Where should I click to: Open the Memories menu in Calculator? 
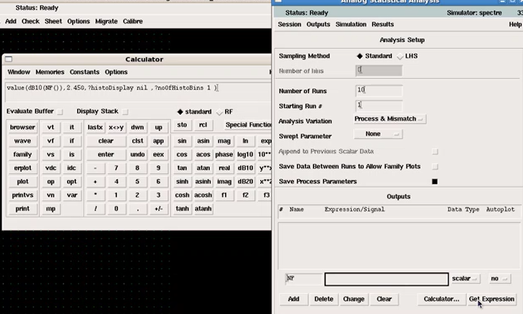(x=50, y=72)
